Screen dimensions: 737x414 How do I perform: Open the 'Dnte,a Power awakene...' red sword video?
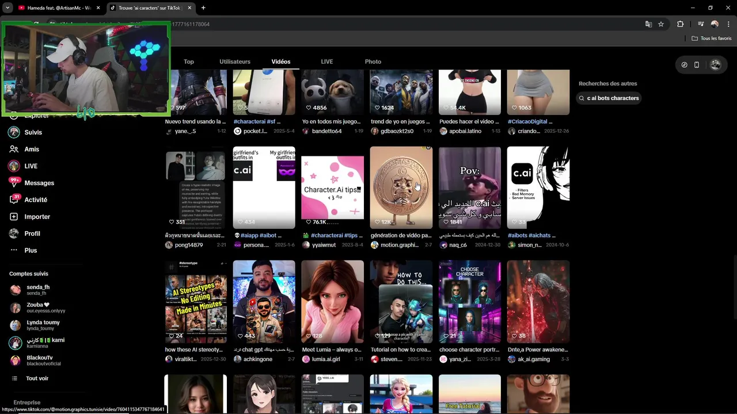538,302
